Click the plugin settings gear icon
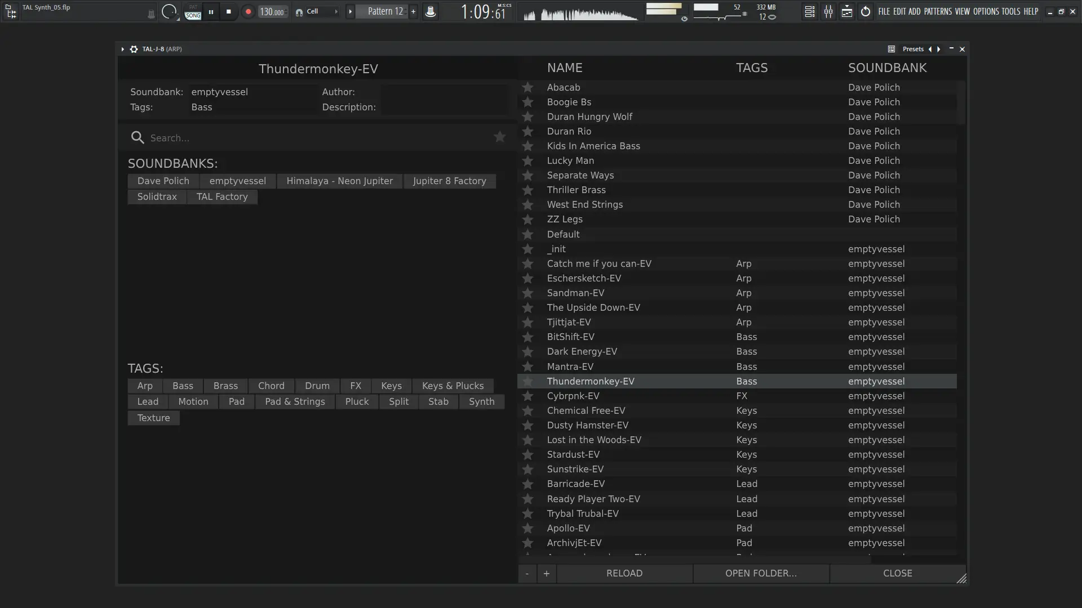1082x608 pixels. [134, 49]
